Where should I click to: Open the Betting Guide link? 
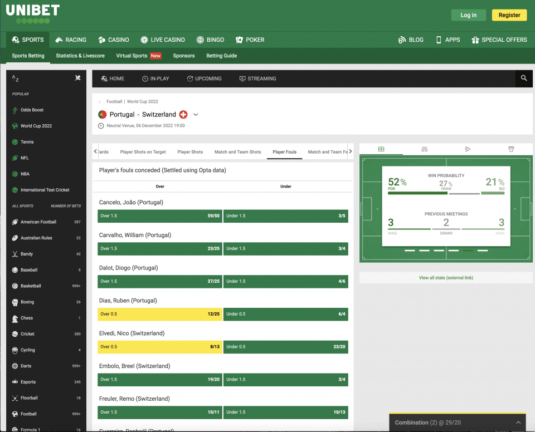tap(221, 56)
